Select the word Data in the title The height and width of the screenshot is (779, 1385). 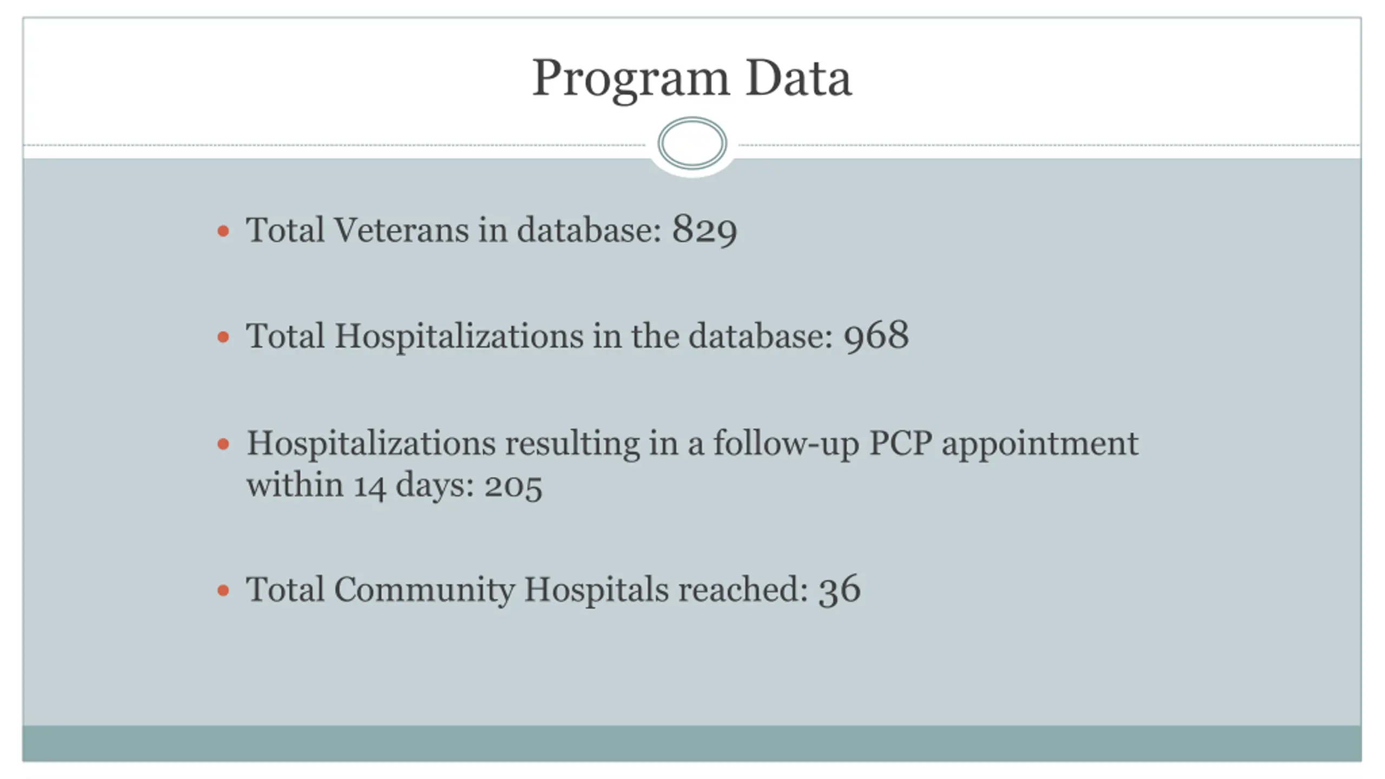tap(799, 78)
